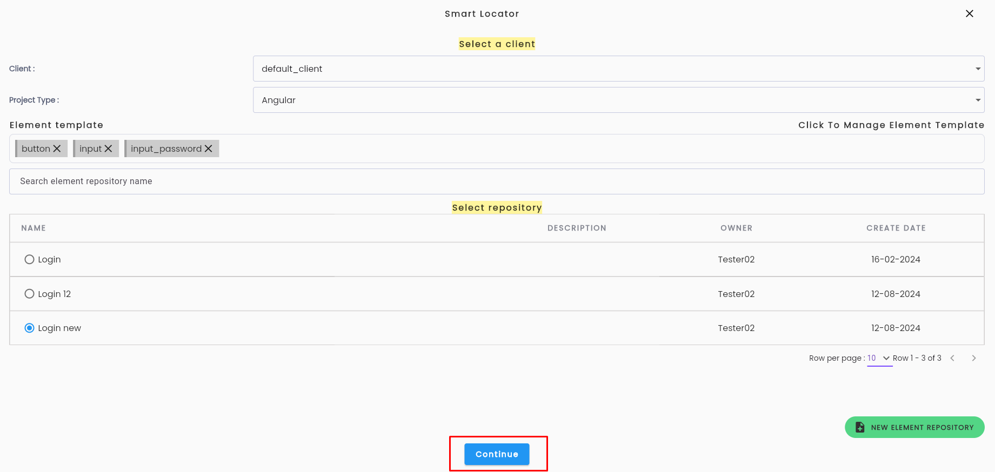Remove the input element template tag
Viewport: 995px width, 472px height.
(108, 149)
